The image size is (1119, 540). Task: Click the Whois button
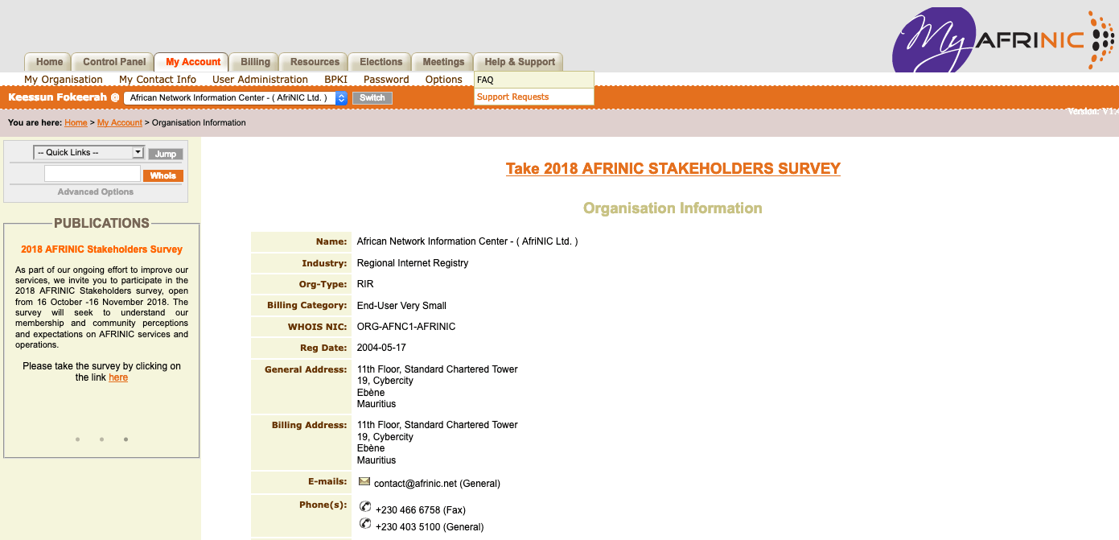coord(163,175)
